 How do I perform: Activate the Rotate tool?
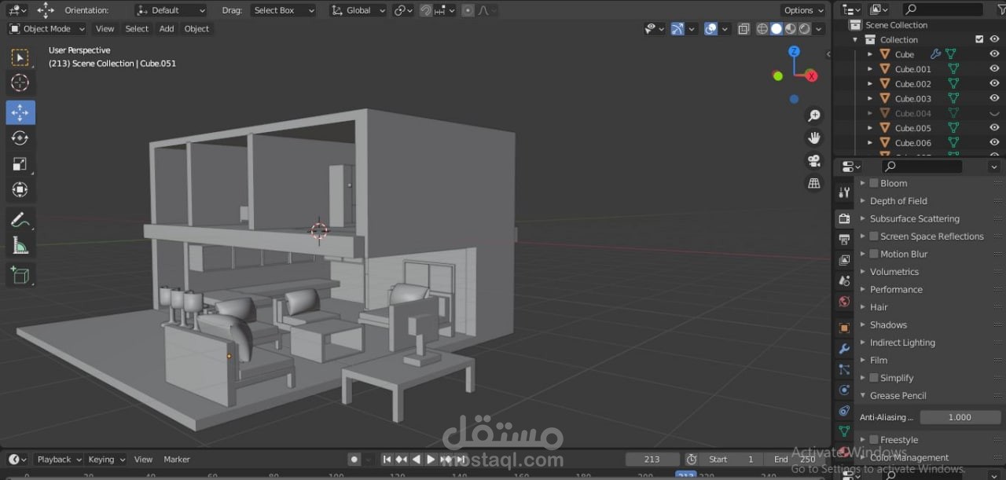(x=20, y=138)
